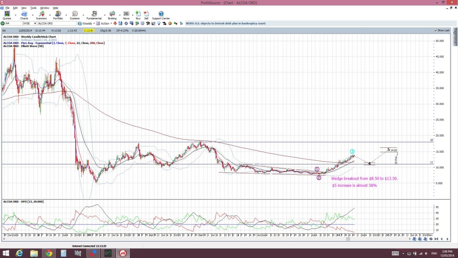
Task: Click the horizontal chart scrollbar thumb
Action: tap(348, 239)
